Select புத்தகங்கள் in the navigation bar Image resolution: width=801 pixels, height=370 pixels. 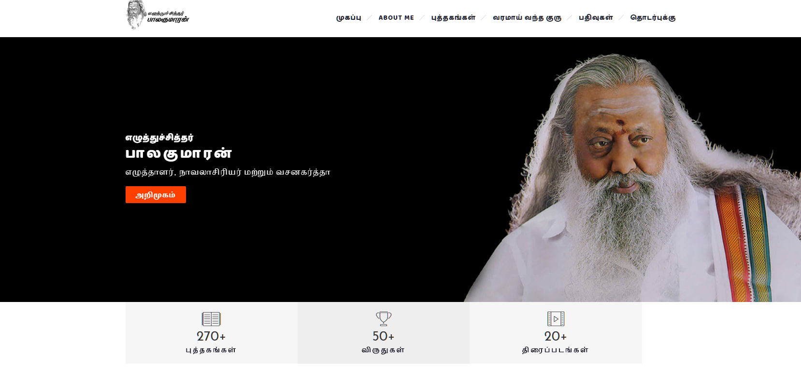click(x=453, y=18)
